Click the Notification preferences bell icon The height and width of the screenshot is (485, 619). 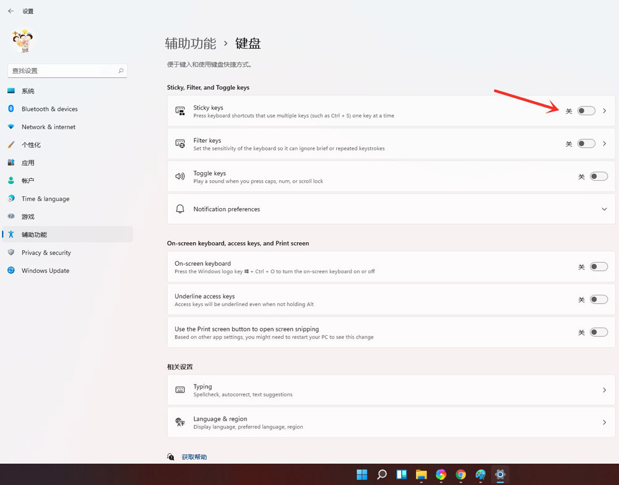(x=181, y=209)
